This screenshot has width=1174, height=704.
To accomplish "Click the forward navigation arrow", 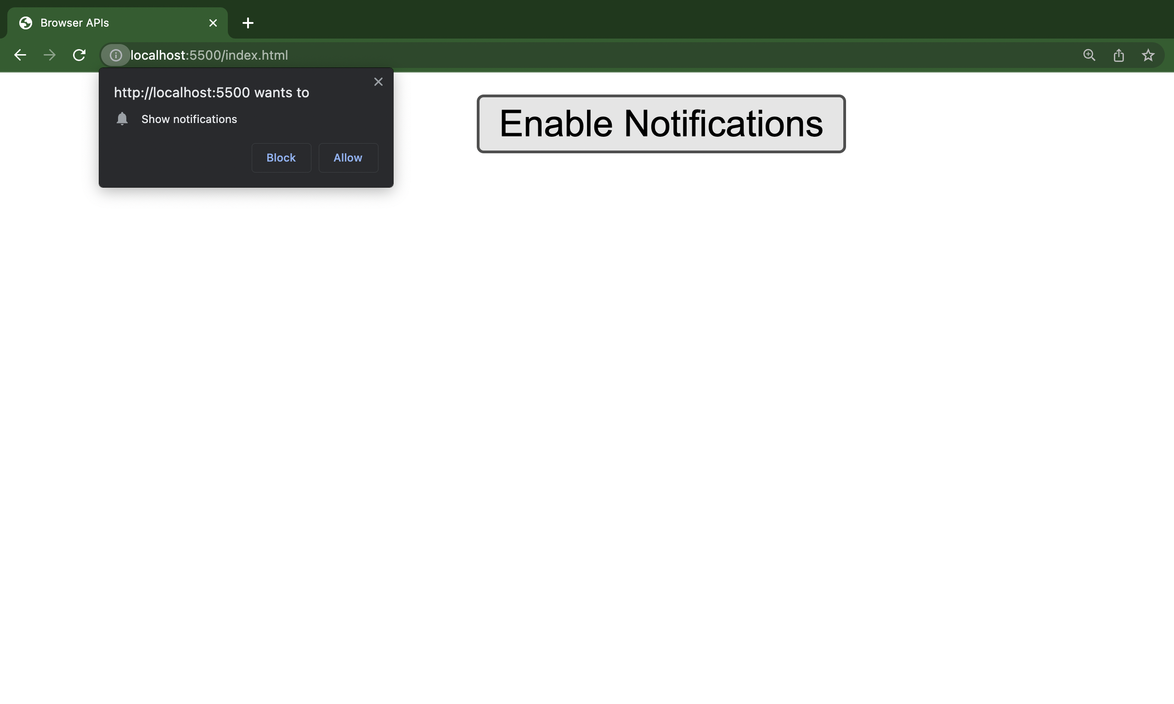I will tap(49, 55).
